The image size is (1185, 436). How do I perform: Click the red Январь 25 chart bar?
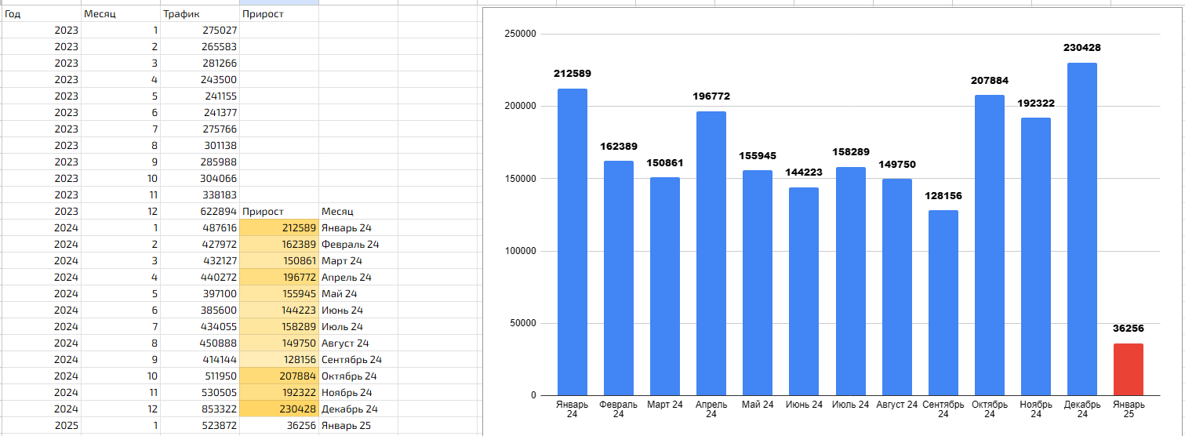tap(1128, 369)
